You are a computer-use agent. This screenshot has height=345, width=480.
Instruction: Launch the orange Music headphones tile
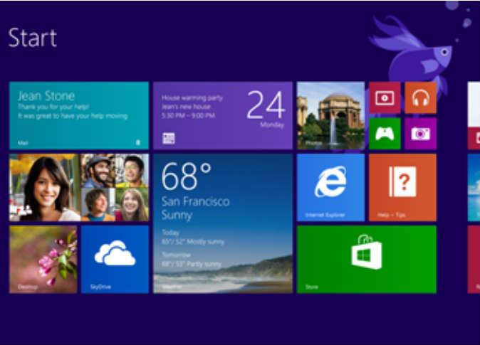pos(420,97)
